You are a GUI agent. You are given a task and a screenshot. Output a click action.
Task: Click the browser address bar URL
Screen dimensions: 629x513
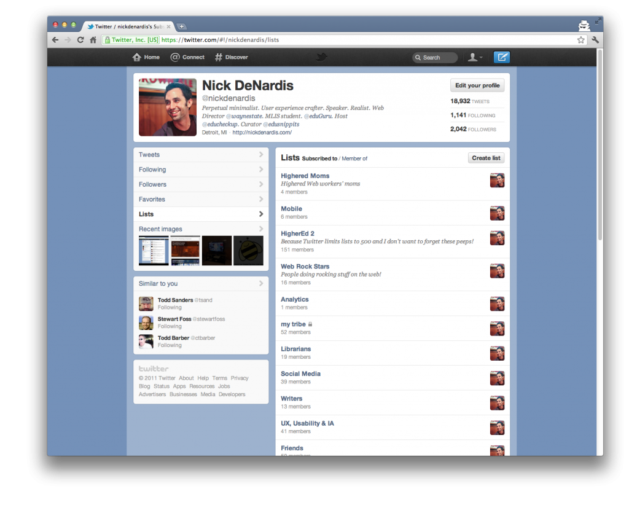[x=221, y=40]
